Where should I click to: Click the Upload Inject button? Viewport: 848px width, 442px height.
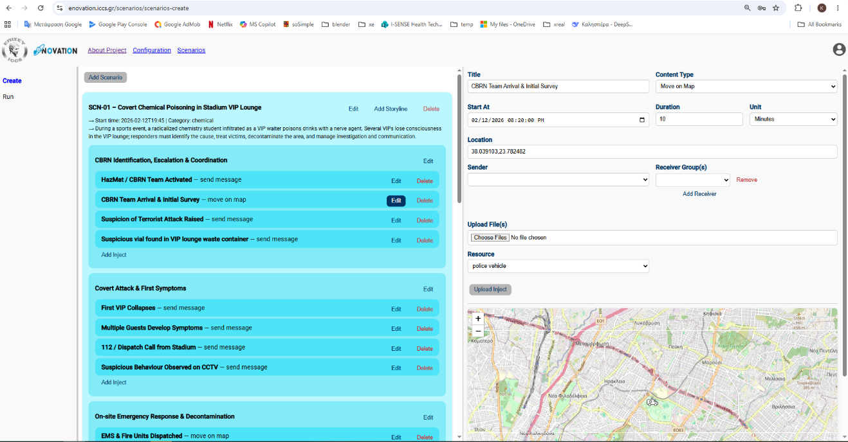[490, 290]
